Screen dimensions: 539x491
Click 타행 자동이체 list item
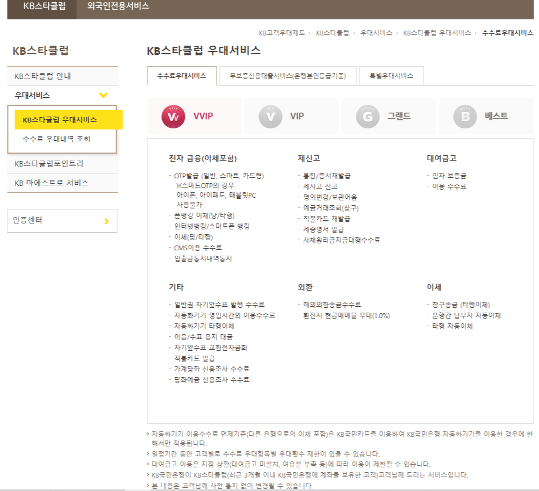[x=452, y=326]
